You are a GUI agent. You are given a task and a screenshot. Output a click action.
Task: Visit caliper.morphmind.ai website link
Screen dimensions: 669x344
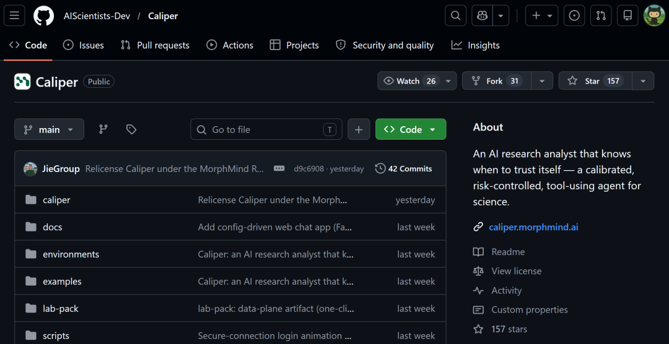coord(533,227)
